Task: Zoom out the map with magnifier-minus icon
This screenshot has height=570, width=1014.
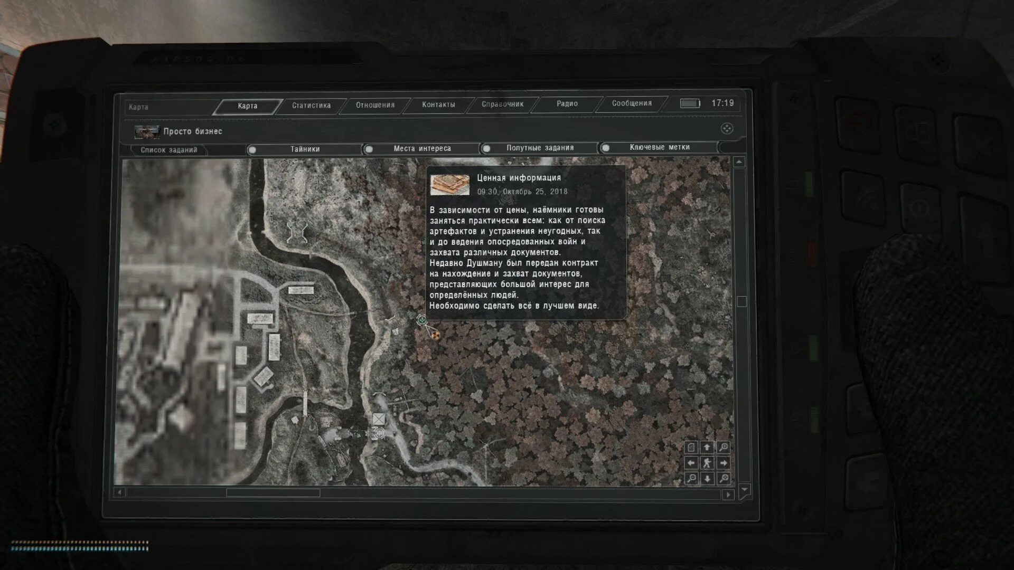Action: (x=691, y=478)
